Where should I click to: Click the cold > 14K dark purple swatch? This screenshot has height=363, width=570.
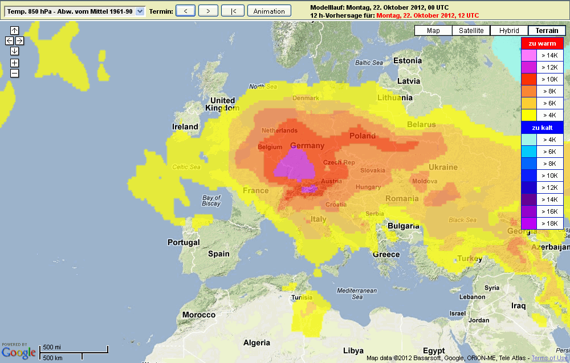[x=529, y=199]
